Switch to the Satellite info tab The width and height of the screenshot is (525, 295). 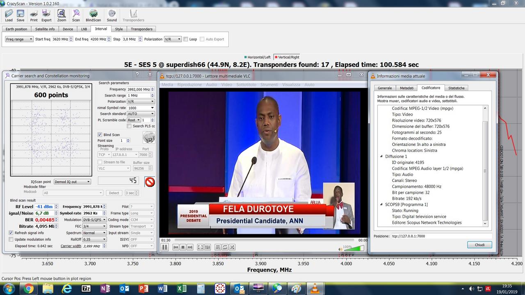[x=45, y=29]
